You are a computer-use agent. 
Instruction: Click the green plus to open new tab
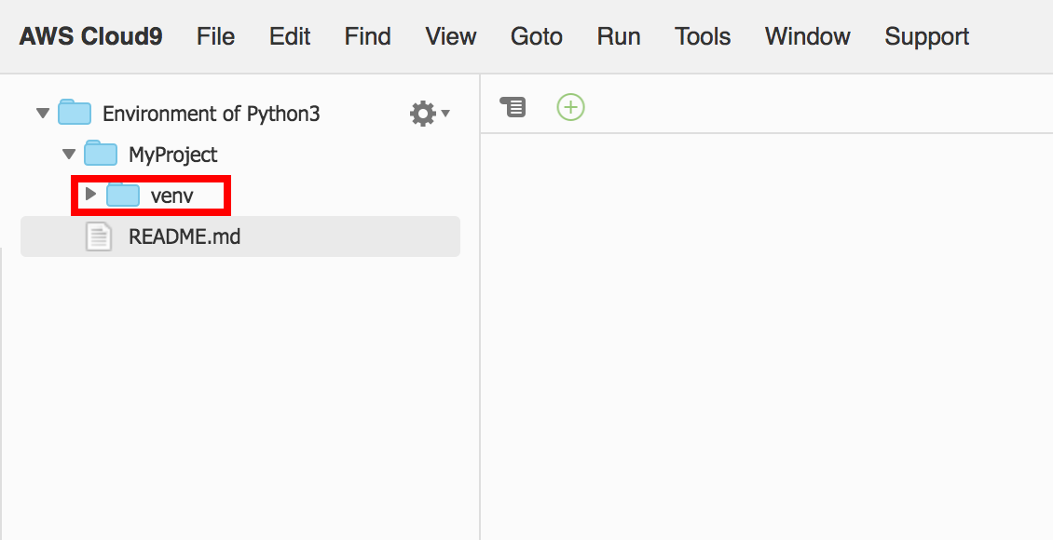click(x=569, y=106)
